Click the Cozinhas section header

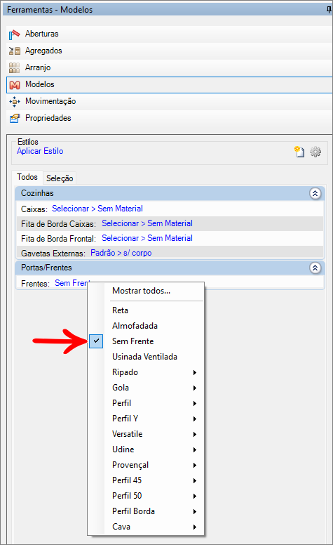coord(170,193)
